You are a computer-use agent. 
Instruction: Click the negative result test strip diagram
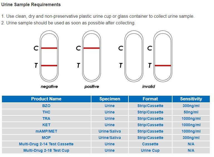(49, 56)
